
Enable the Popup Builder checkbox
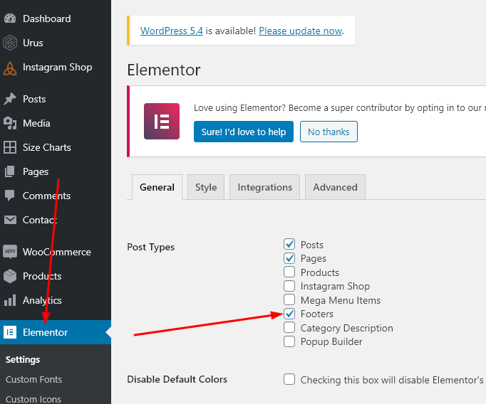click(289, 341)
